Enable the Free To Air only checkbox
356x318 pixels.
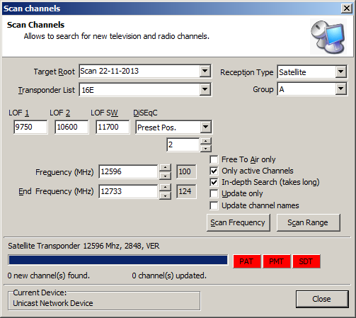(214, 159)
